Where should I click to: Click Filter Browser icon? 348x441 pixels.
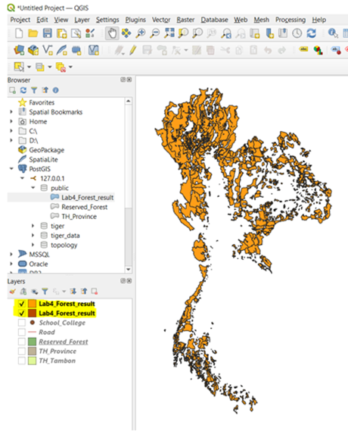pos(34,90)
